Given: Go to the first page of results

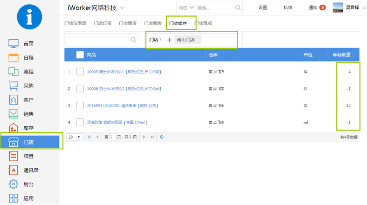Looking at the screenshot, I should (x=89, y=137).
